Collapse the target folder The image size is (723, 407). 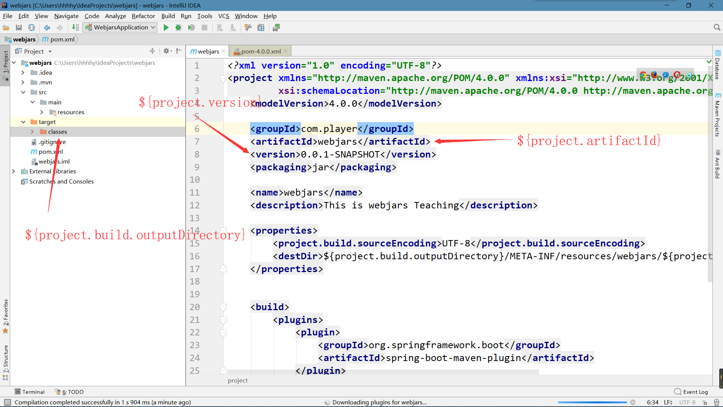tap(23, 122)
